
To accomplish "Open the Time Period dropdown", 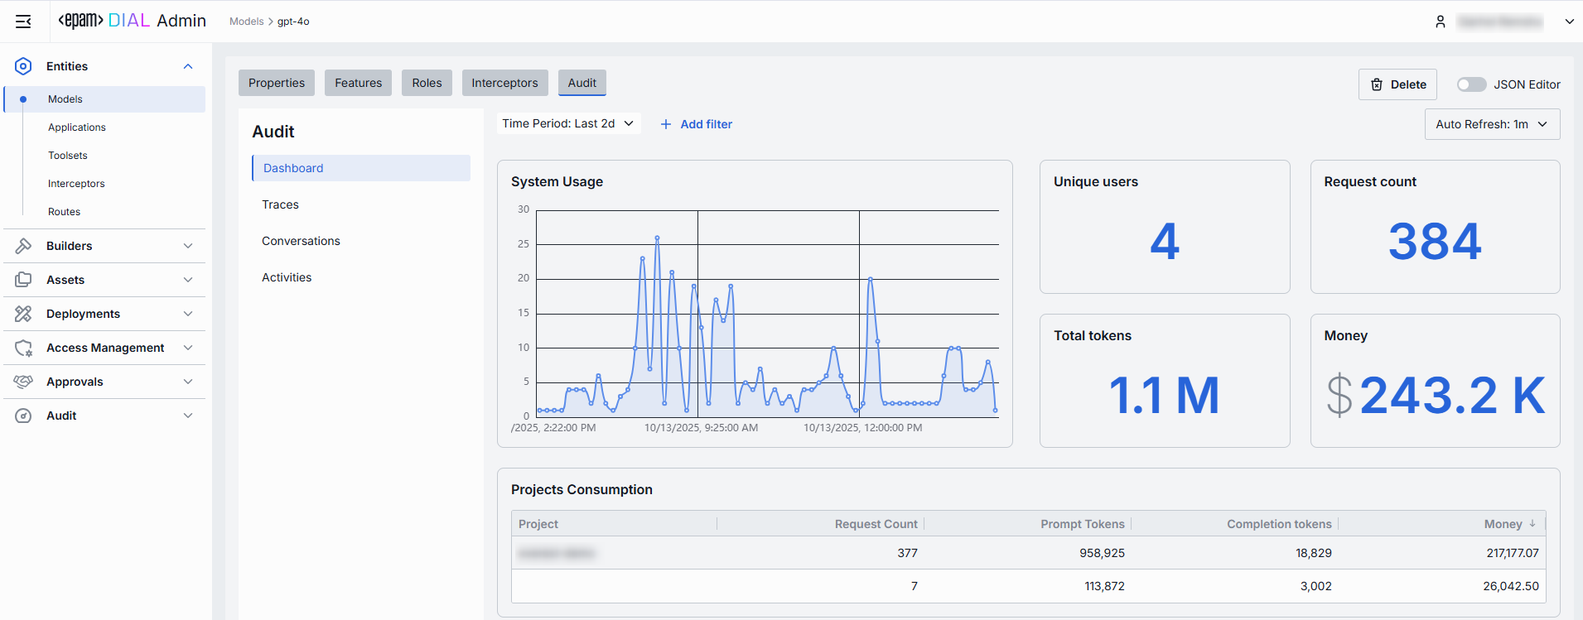I will pos(568,124).
